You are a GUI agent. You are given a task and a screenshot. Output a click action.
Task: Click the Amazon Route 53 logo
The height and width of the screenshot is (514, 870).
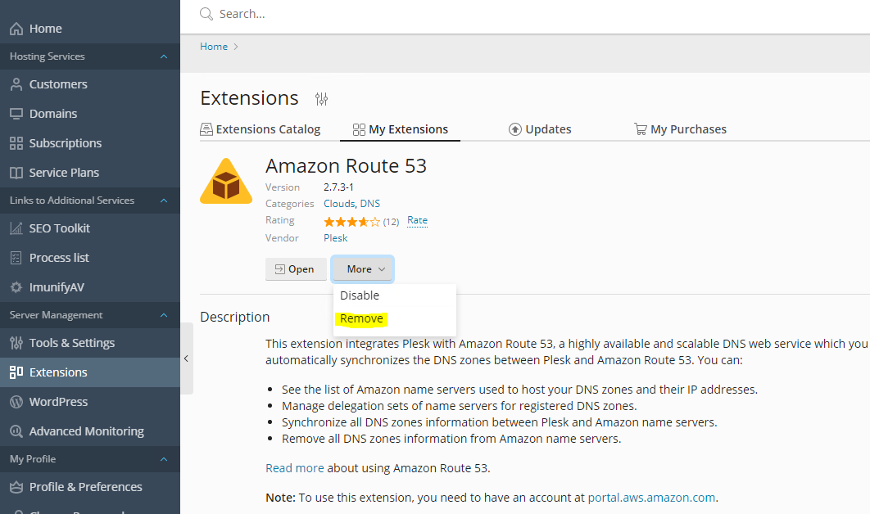(226, 181)
